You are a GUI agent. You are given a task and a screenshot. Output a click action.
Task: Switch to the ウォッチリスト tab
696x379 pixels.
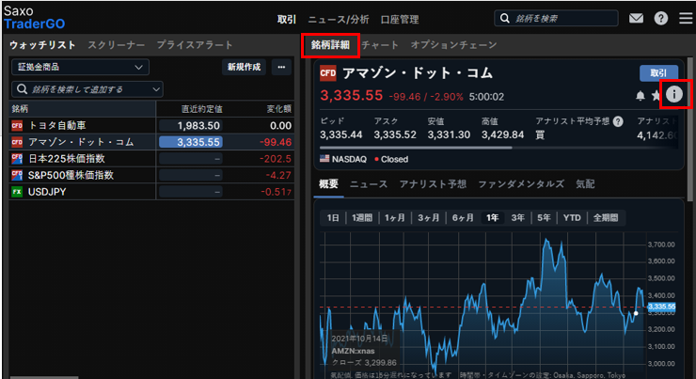coord(42,45)
